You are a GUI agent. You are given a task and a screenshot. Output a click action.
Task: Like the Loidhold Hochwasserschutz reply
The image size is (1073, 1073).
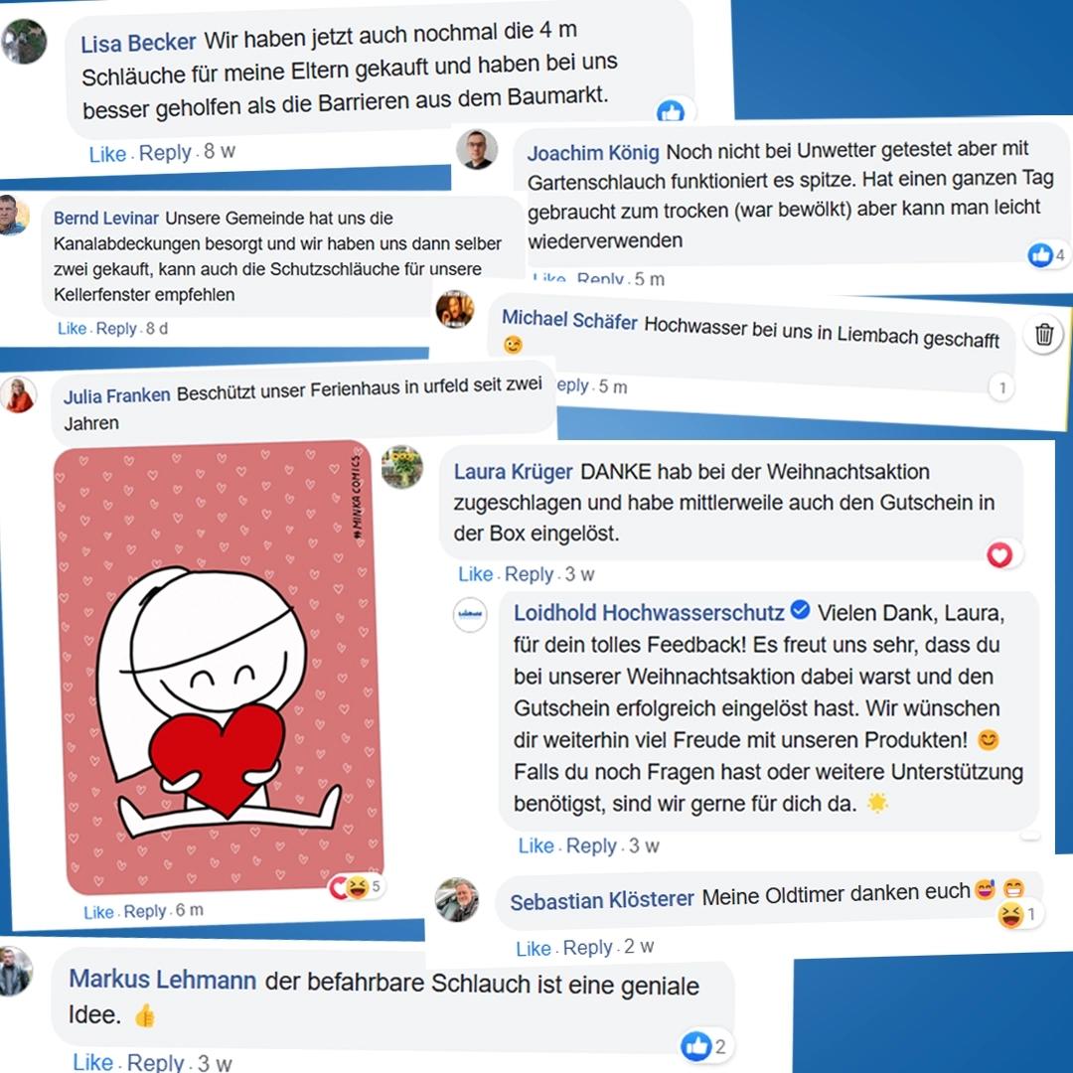pyautogui.click(x=536, y=845)
